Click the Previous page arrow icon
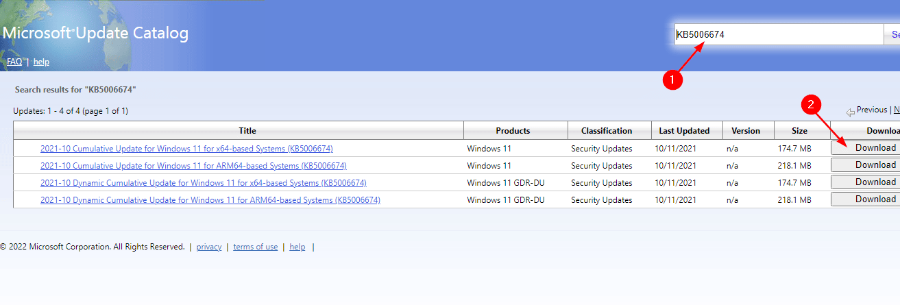900x305 pixels. click(x=850, y=111)
